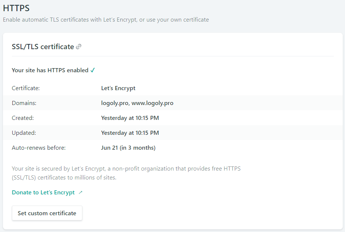
Task: Click the Updated row label
Action: point(24,133)
